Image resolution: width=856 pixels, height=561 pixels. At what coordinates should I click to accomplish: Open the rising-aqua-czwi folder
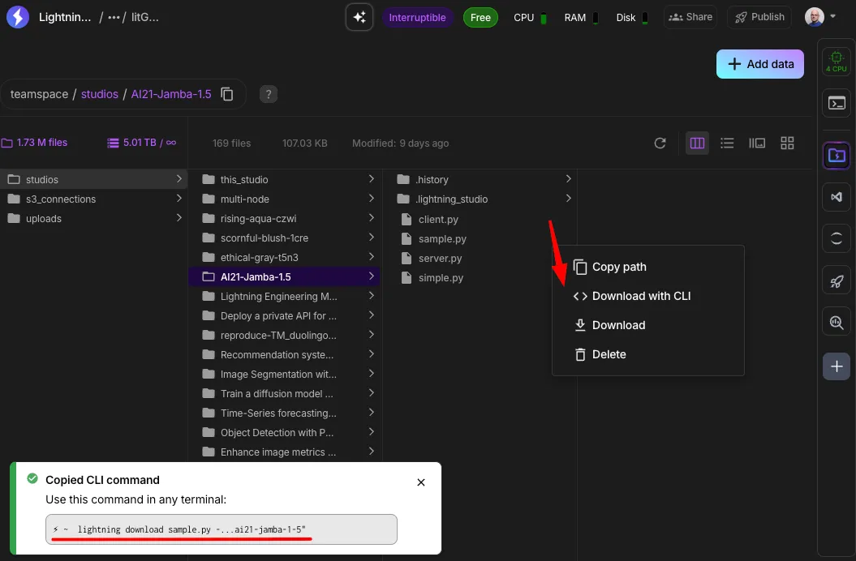(x=285, y=218)
